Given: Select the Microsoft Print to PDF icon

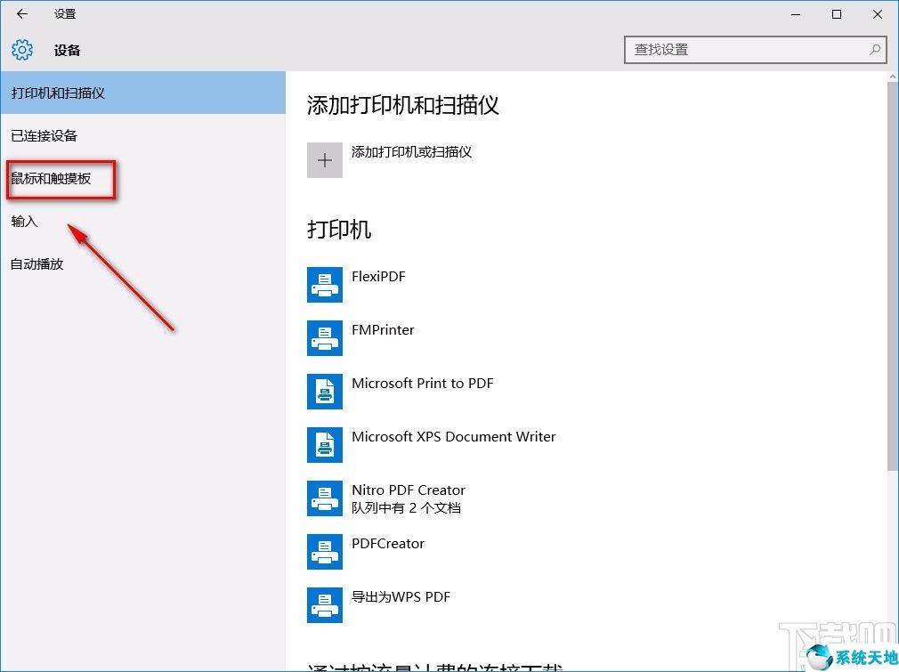Looking at the screenshot, I should pyautogui.click(x=325, y=391).
